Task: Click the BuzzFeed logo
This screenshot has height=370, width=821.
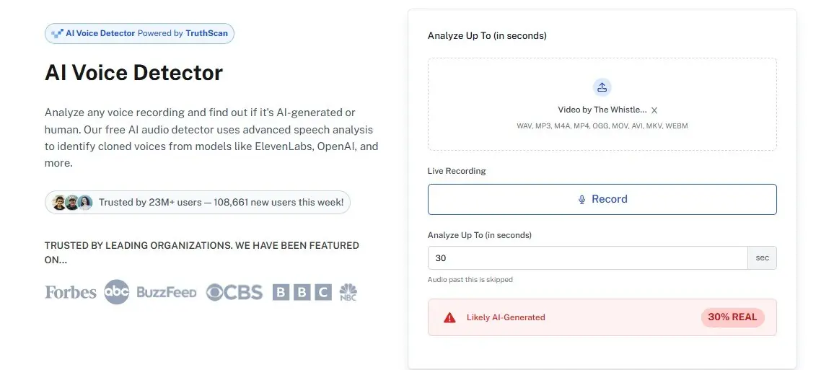Action: pos(166,292)
